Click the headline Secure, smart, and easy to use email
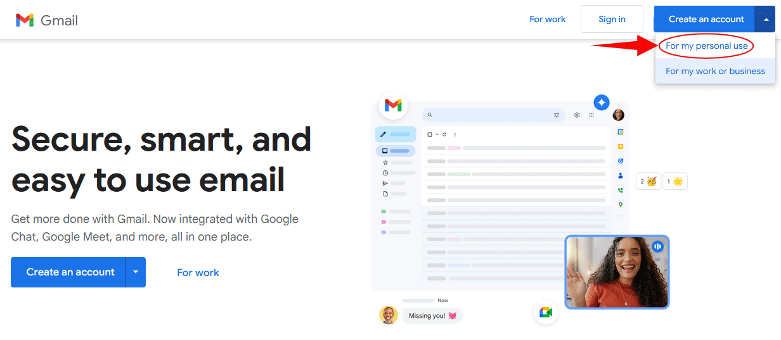Viewport: 781px width, 340px height. click(x=162, y=159)
